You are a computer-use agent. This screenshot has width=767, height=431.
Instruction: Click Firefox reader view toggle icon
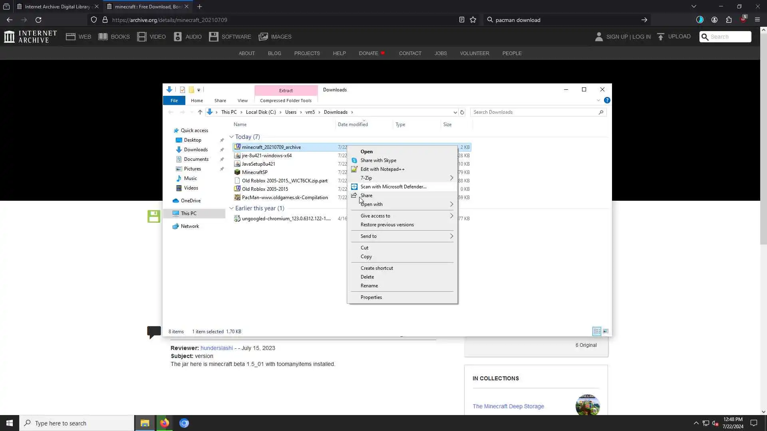point(461,20)
